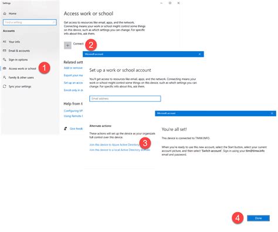Join this device to a local Active Directory domain

pos(120,150)
